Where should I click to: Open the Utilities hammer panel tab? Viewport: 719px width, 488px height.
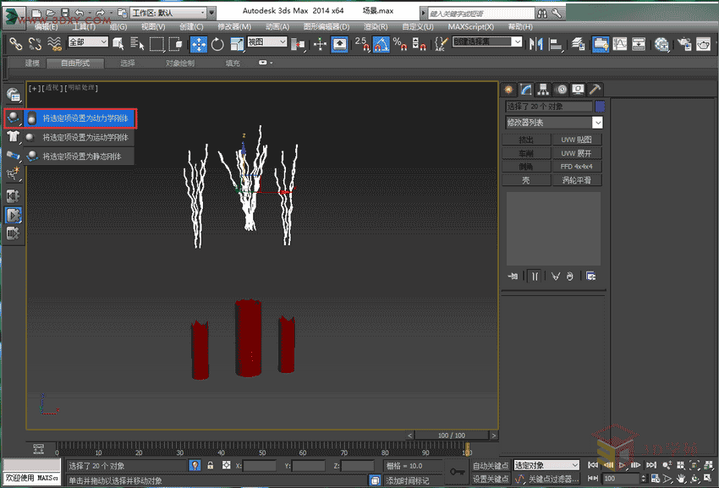pyautogui.click(x=596, y=89)
